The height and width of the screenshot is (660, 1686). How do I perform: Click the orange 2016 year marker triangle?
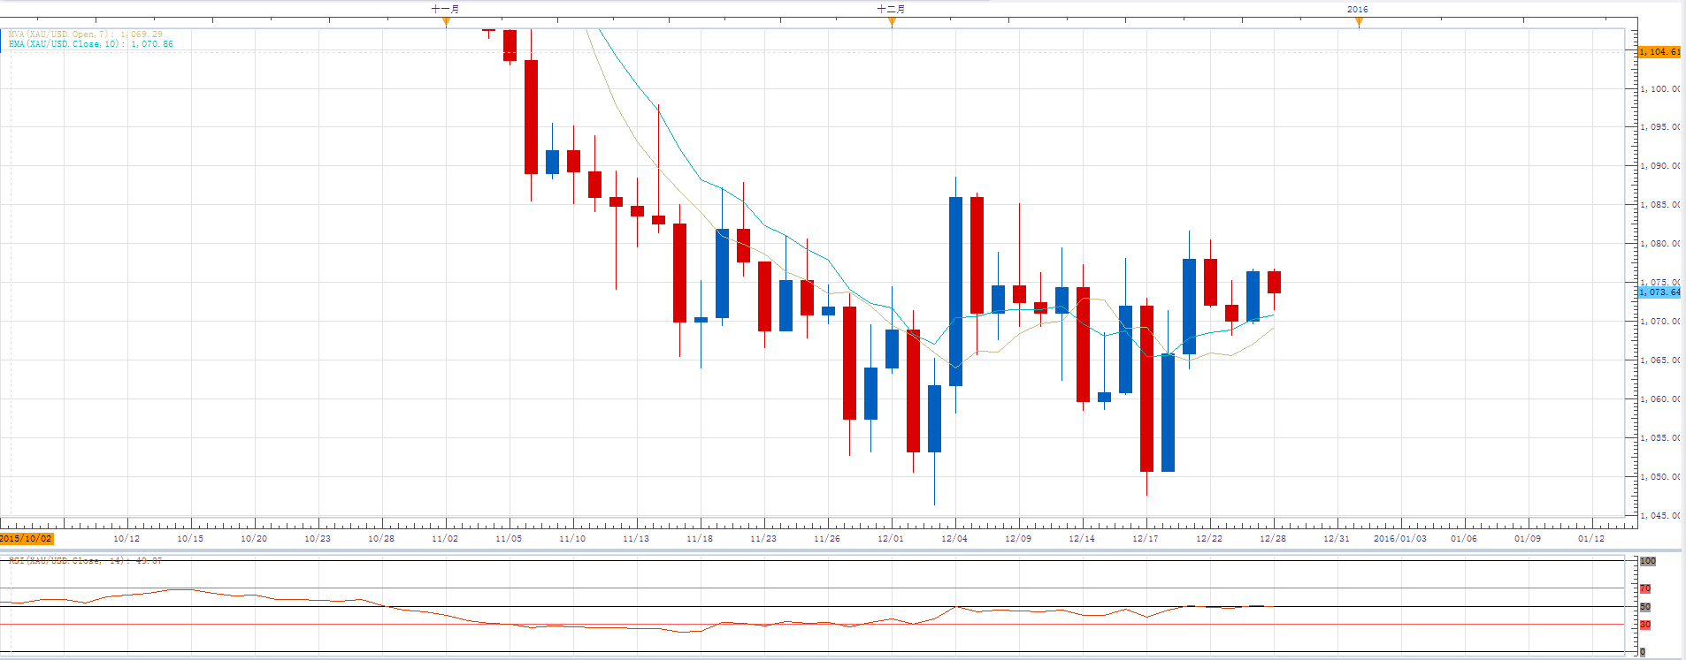click(x=1359, y=22)
